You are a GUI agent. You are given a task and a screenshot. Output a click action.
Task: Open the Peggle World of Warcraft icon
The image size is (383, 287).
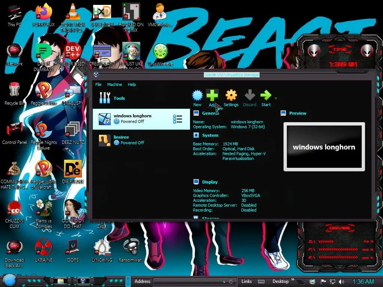[x=43, y=169]
